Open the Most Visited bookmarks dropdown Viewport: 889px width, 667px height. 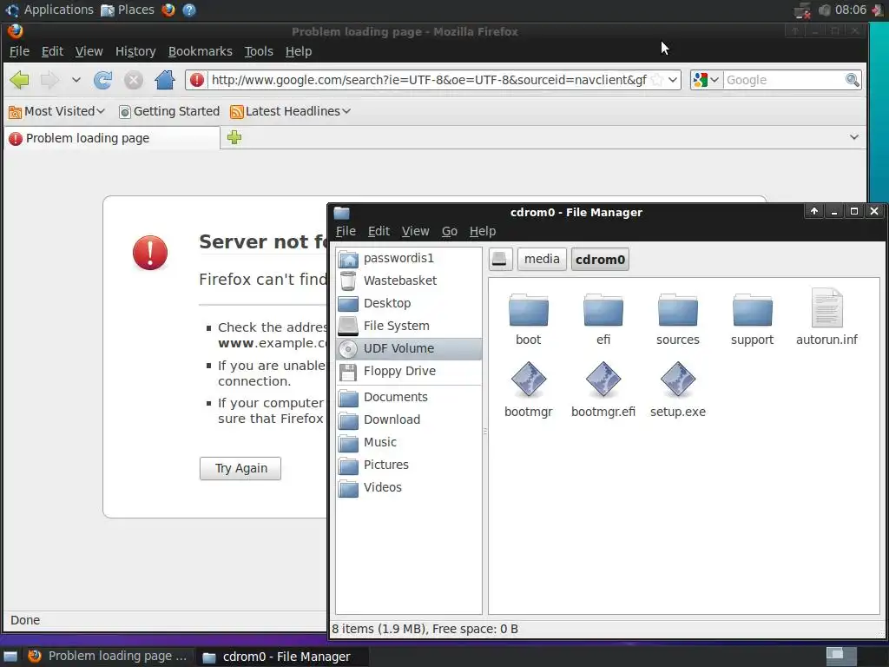[x=57, y=111]
